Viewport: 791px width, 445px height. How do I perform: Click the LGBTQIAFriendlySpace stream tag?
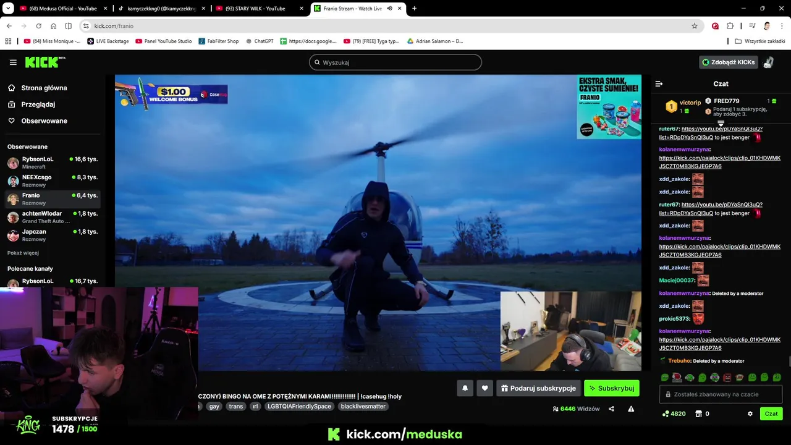point(299,407)
